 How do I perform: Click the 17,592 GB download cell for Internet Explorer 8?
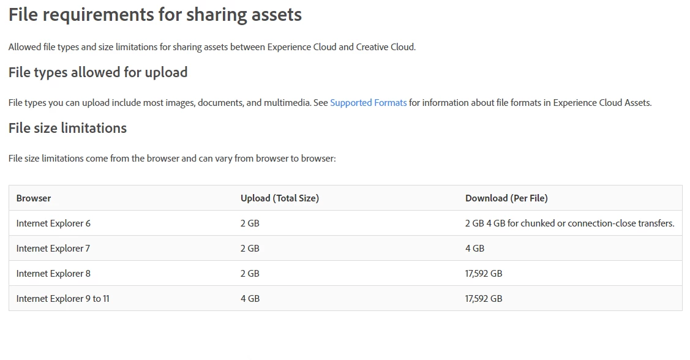tap(484, 274)
